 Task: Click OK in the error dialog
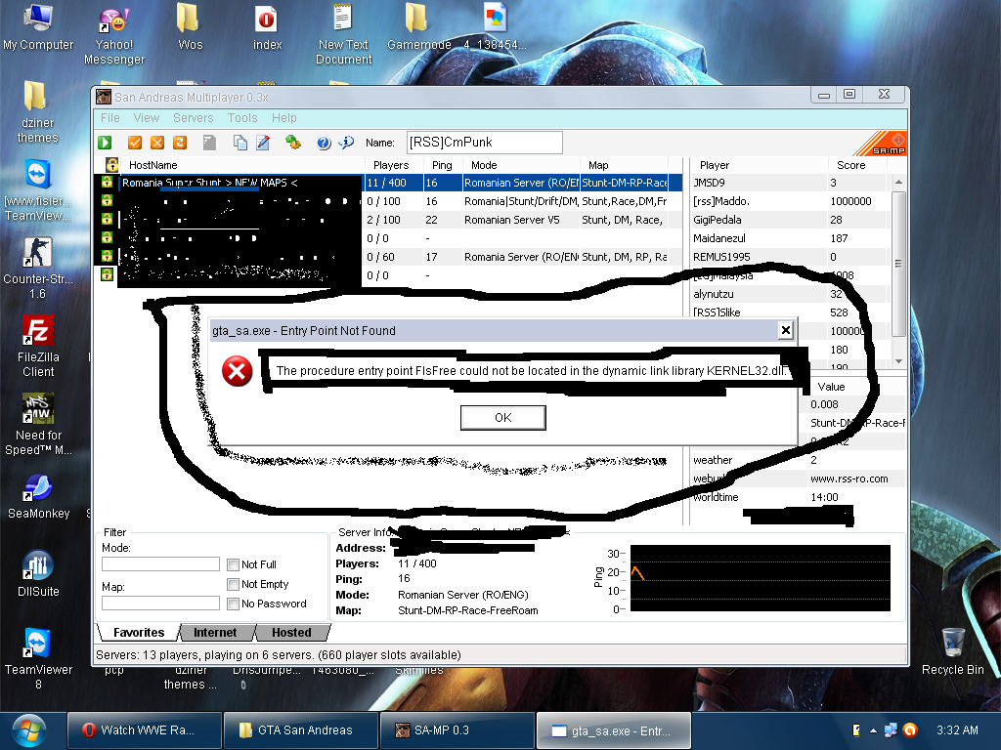click(503, 418)
